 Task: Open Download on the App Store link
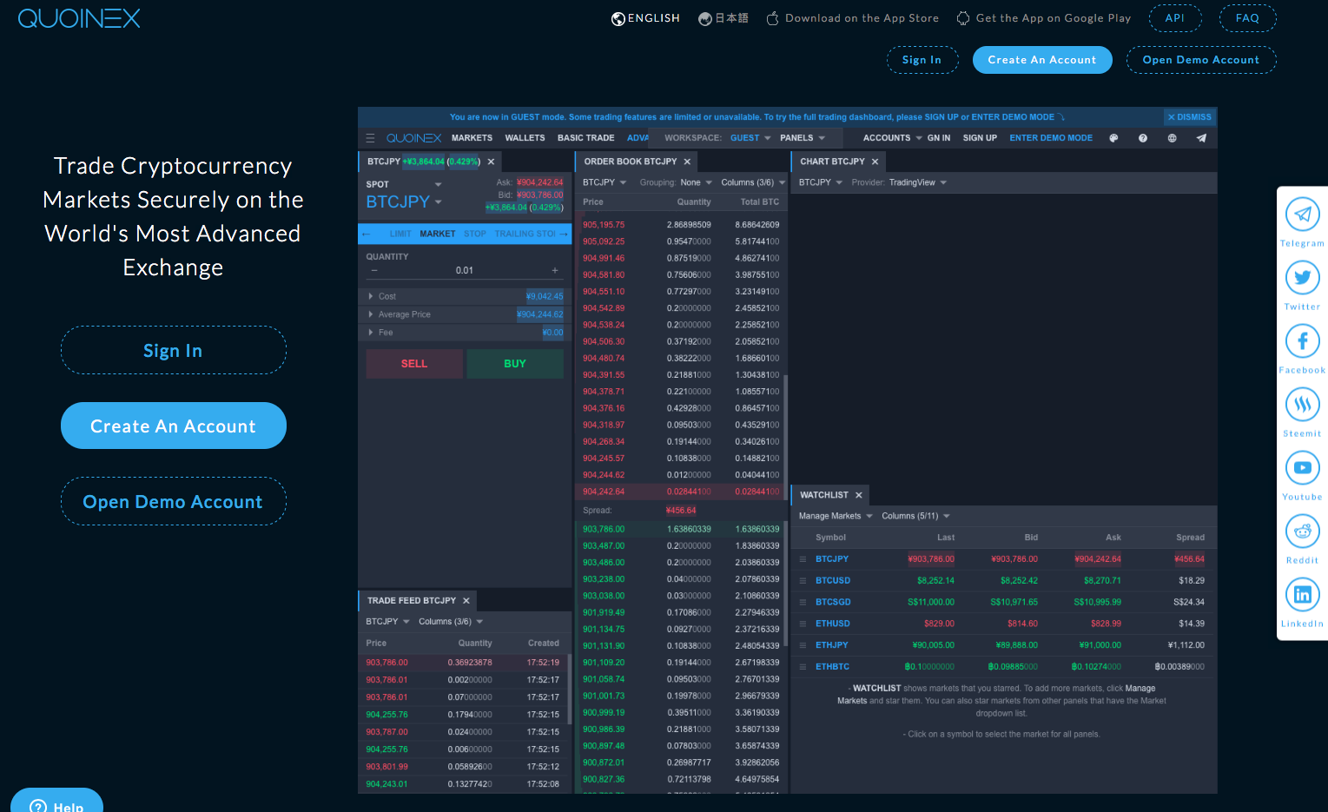click(853, 18)
